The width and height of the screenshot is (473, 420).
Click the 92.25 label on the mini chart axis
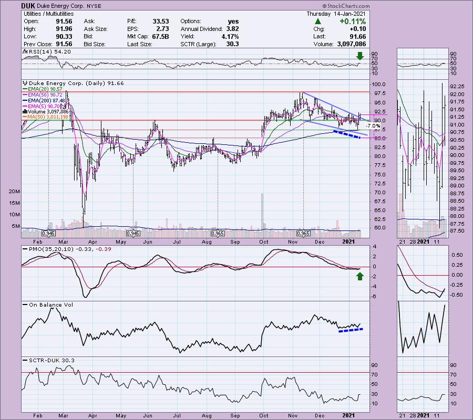click(457, 87)
